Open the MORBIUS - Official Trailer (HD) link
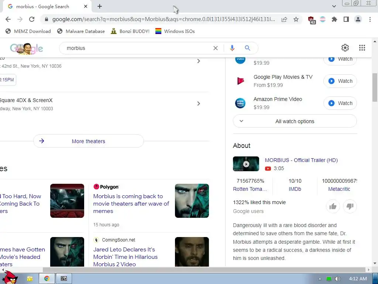378x284 pixels. coord(301,160)
